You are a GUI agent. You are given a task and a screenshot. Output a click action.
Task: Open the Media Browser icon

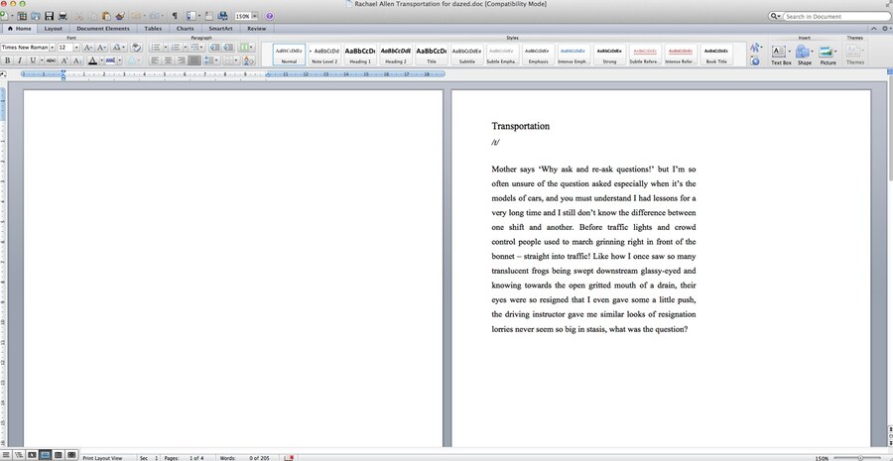(x=222, y=16)
